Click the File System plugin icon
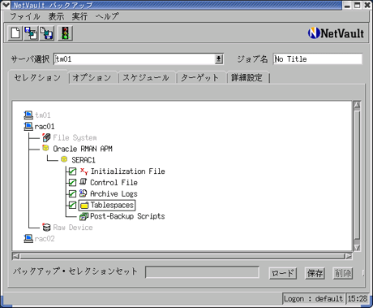 click(46, 137)
